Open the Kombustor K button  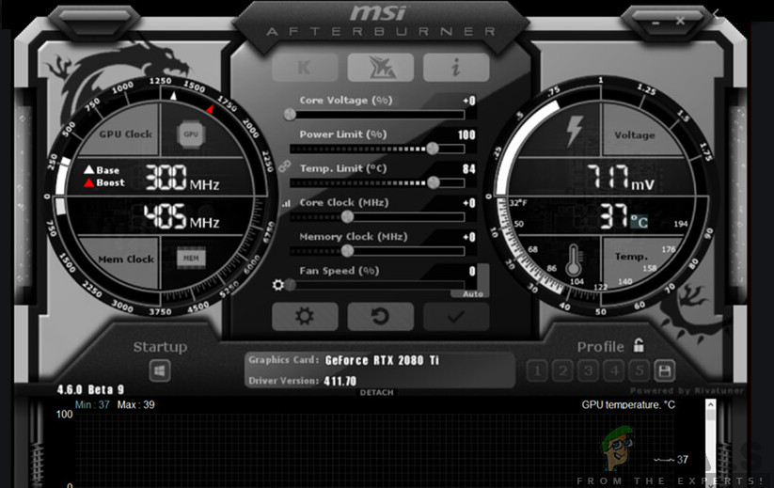(x=305, y=67)
